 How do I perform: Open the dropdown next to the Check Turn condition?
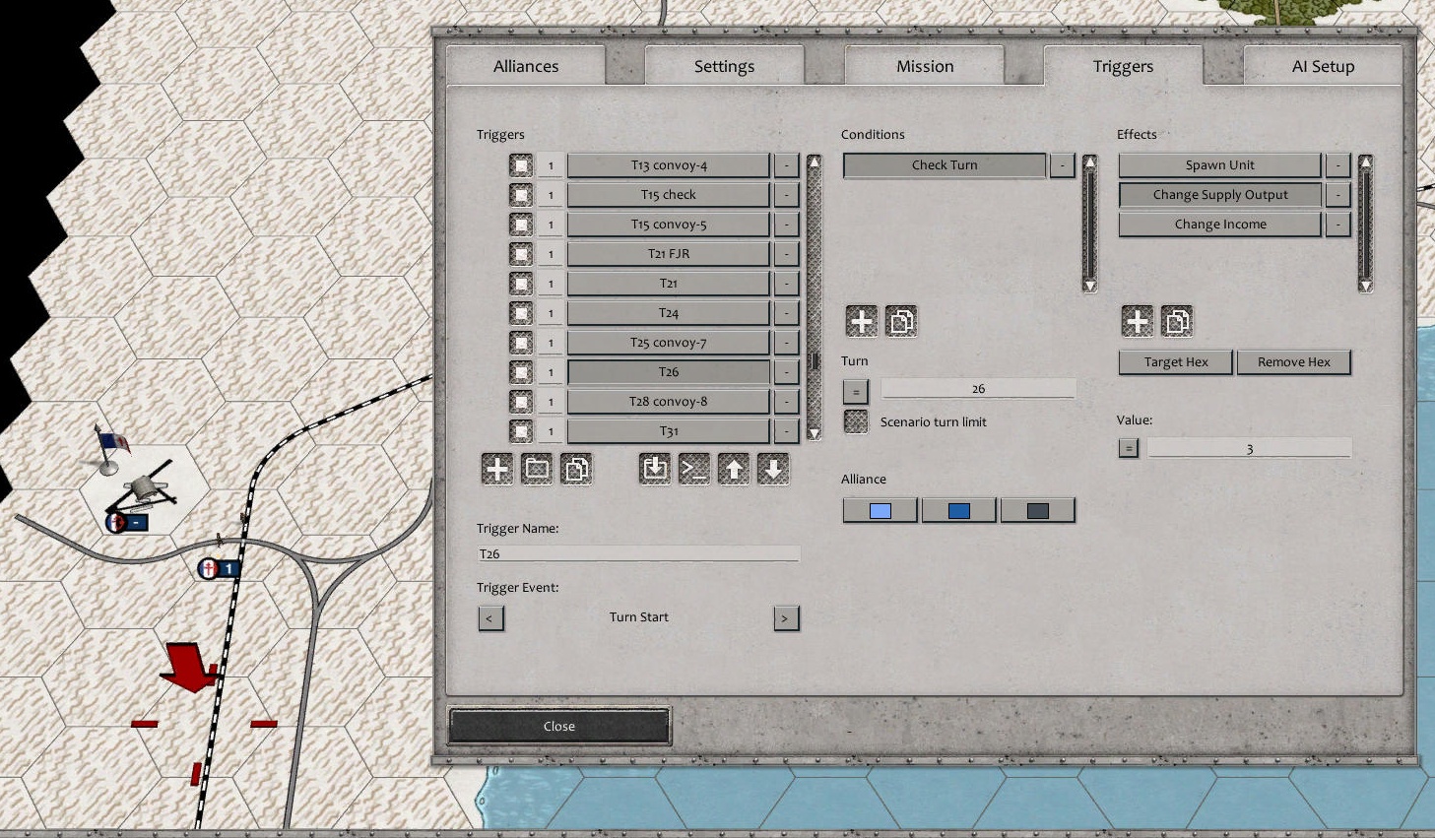click(1062, 164)
